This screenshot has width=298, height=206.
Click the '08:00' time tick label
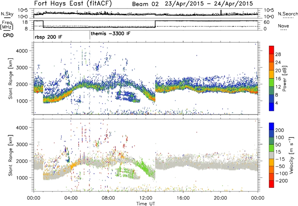[108, 198]
